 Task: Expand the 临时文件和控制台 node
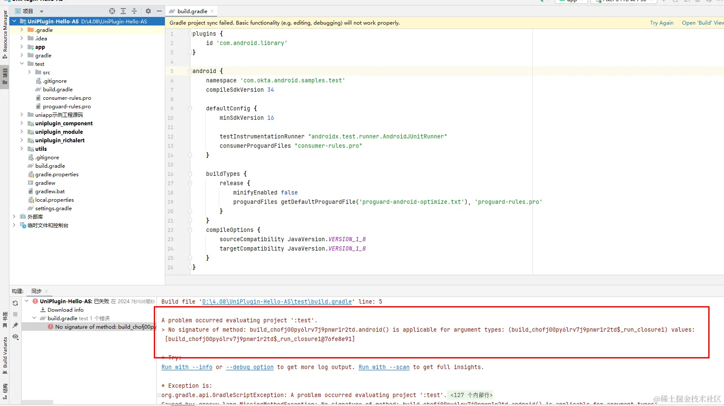pyautogui.click(x=14, y=225)
